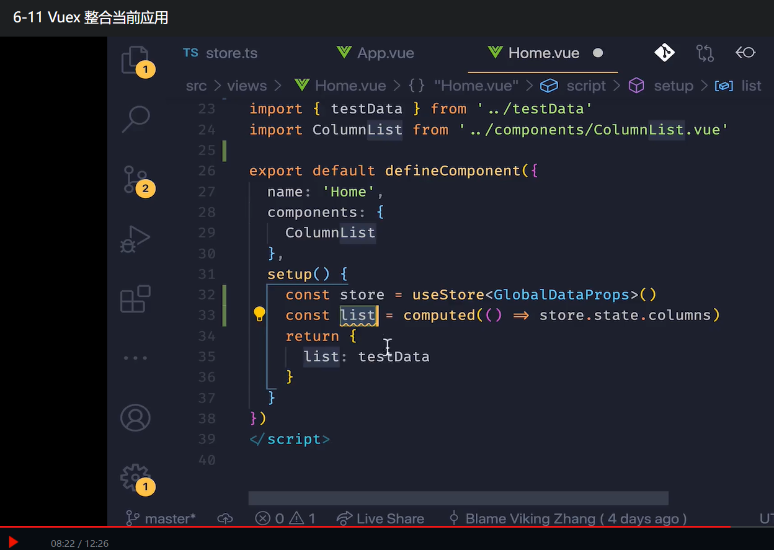
Task: Click the compare changes icon in editor toolbar
Action: click(x=705, y=53)
